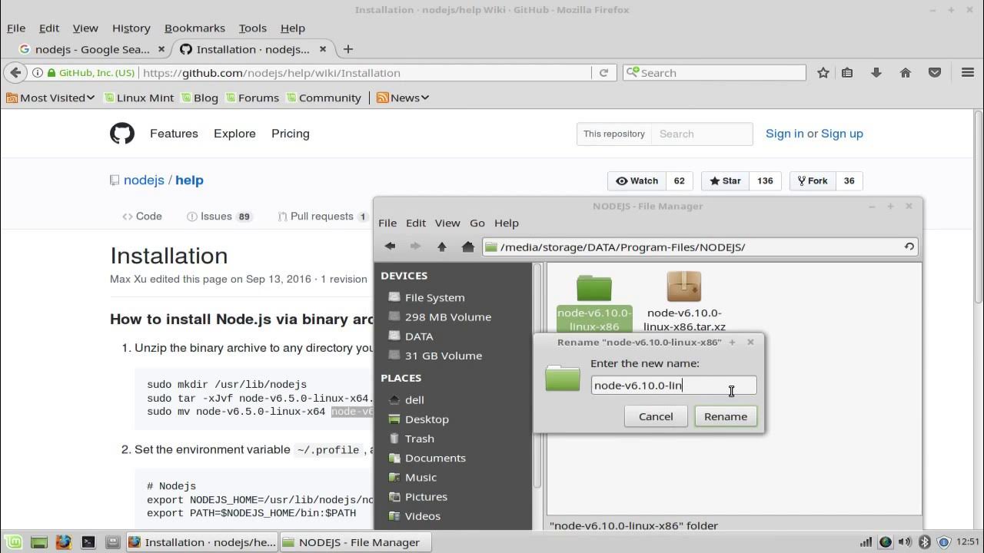The height and width of the screenshot is (553, 984).
Task: Open Linux Mint start menu icon
Action: pyautogui.click(x=15, y=541)
